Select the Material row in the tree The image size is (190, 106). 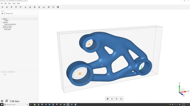pyautogui.click(x=20, y=19)
